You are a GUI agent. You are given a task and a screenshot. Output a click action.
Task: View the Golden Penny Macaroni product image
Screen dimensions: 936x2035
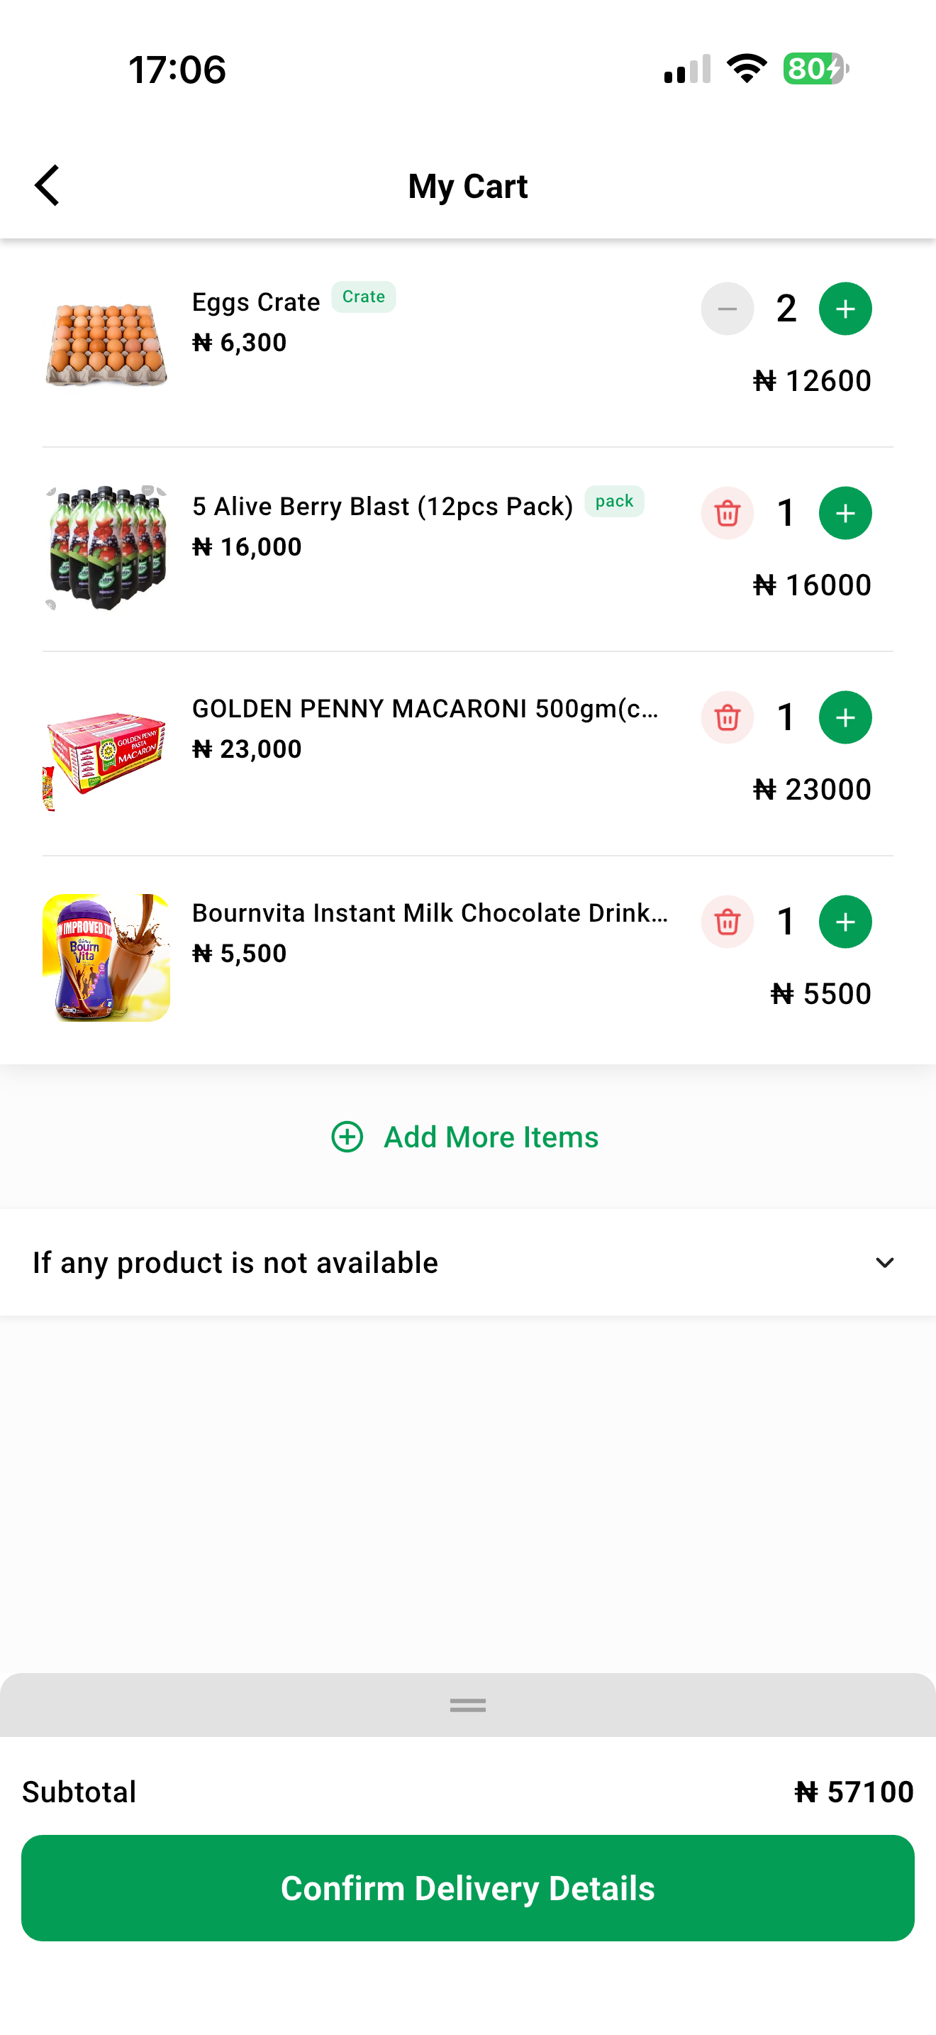click(106, 755)
